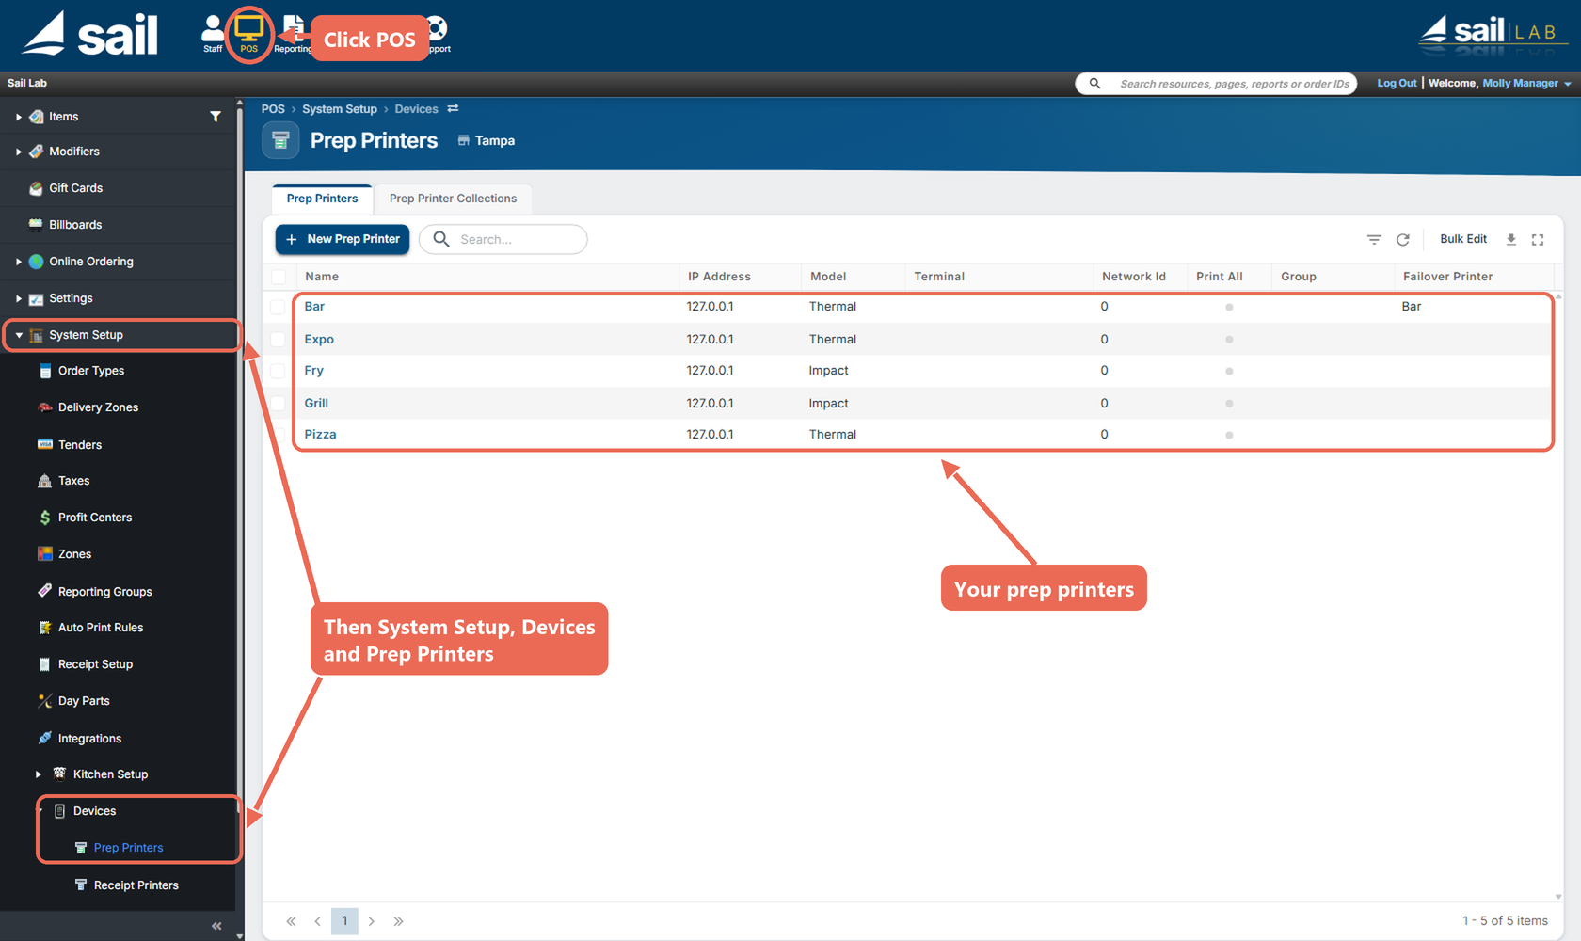Check the select-all checkbox in header
Screen dimensions: 1581x941
click(279, 277)
